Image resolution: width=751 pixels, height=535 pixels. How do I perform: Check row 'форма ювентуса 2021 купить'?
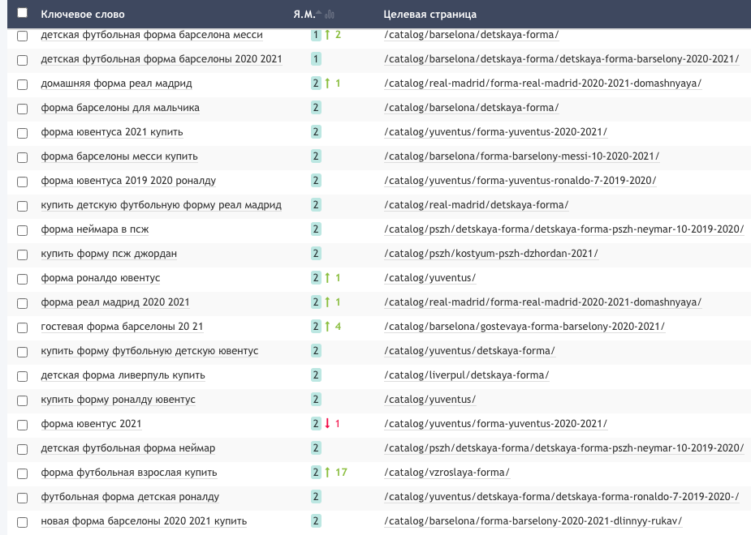point(23,134)
